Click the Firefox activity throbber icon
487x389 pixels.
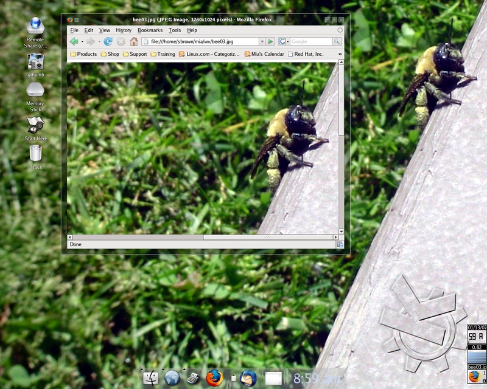(x=340, y=30)
